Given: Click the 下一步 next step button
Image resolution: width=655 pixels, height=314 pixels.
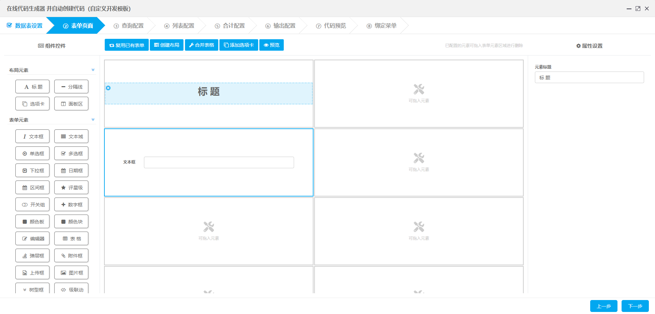Looking at the screenshot, I should [635, 306].
